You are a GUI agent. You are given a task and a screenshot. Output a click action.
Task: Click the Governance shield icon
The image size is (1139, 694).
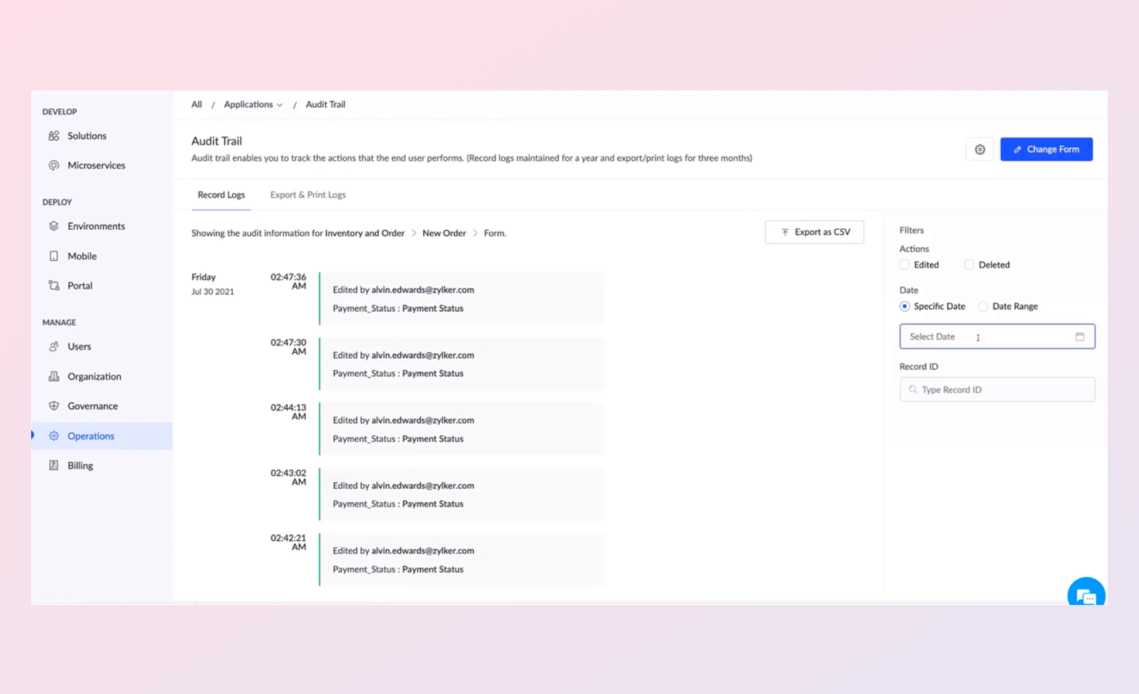(54, 406)
